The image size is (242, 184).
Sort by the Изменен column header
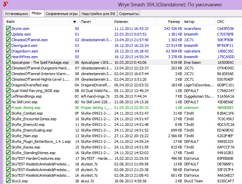(x=135, y=22)
